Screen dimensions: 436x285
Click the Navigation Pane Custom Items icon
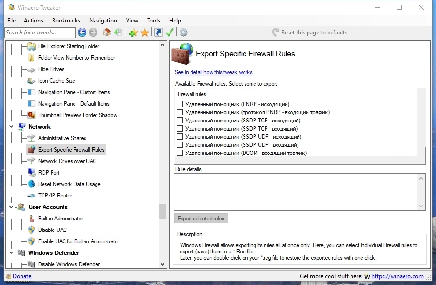tap(32, 92)
